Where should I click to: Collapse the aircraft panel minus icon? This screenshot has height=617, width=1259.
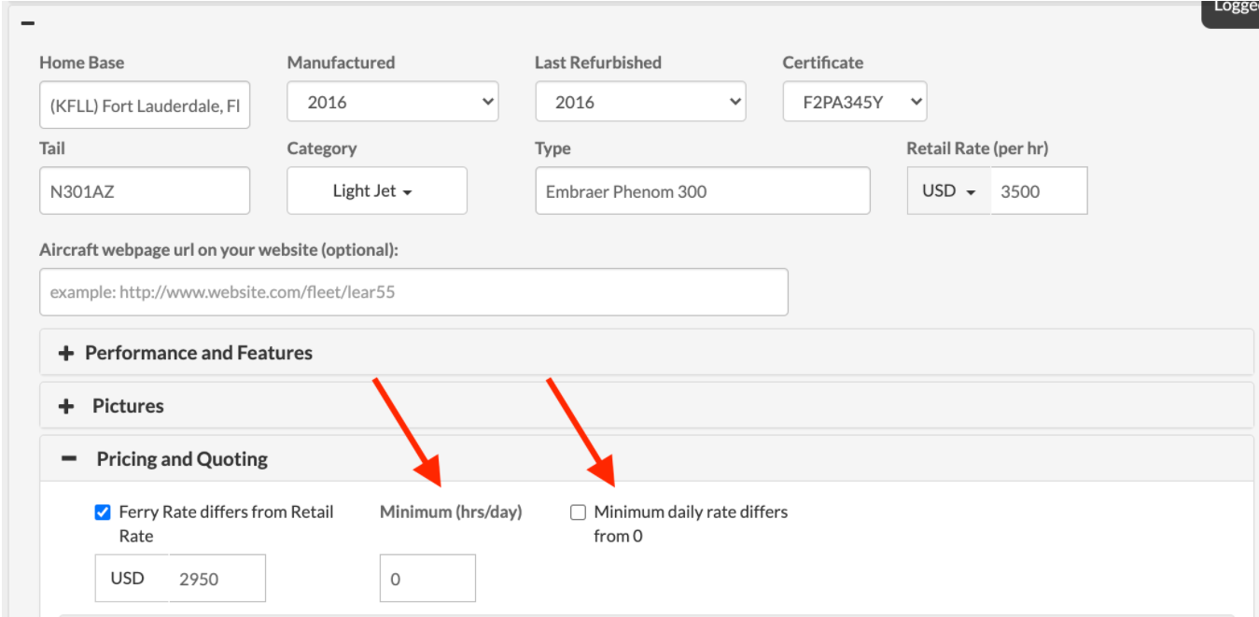click(x=28, y=22)
